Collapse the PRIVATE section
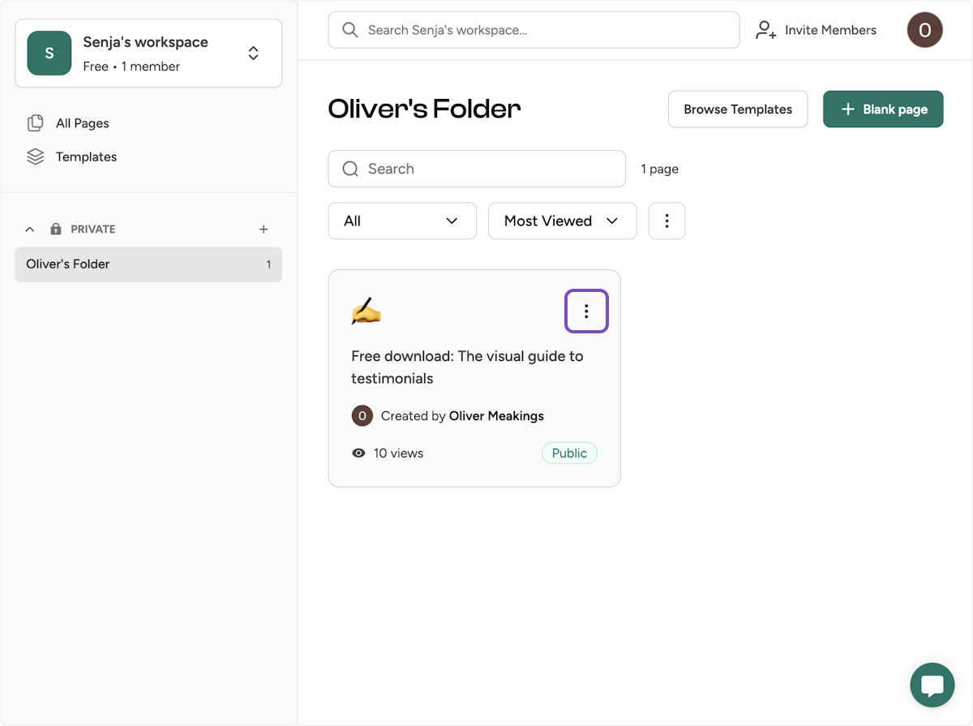 [x=30, y=229]
